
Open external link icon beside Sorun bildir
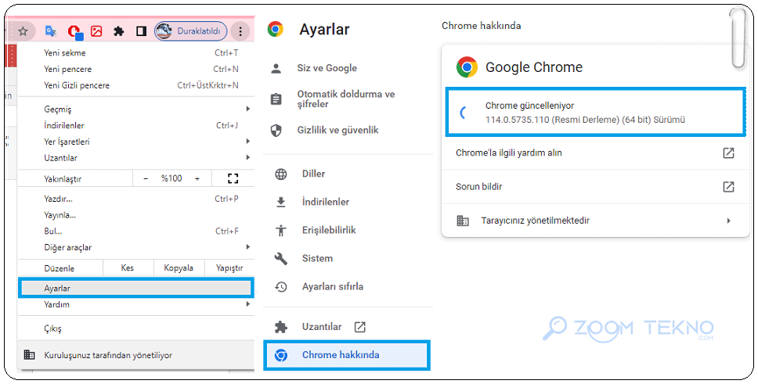coord(728,186)
